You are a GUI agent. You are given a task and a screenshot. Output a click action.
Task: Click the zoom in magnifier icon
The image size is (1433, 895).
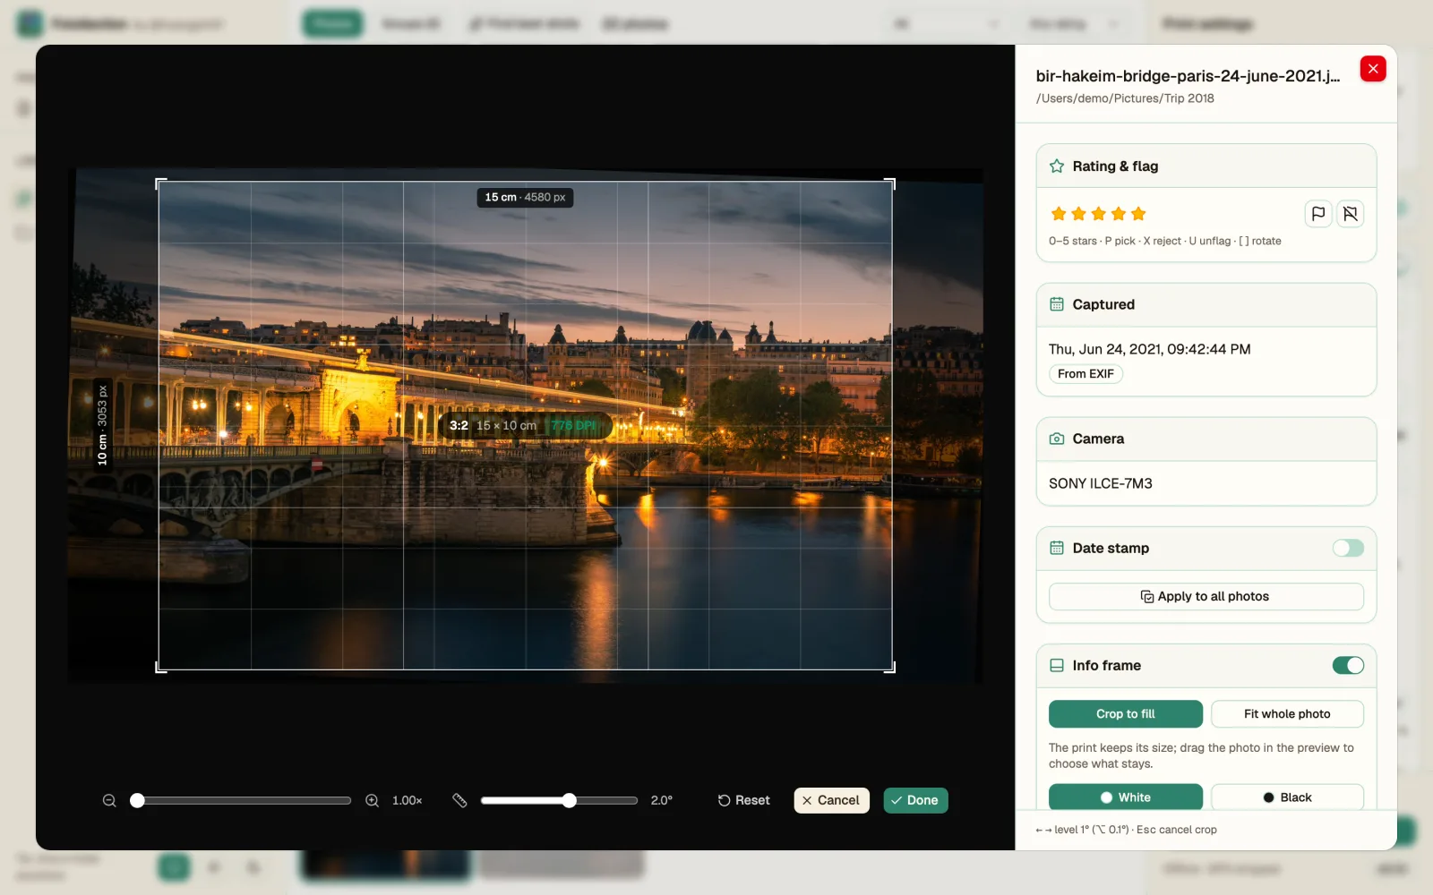click(x=373, y=800)
